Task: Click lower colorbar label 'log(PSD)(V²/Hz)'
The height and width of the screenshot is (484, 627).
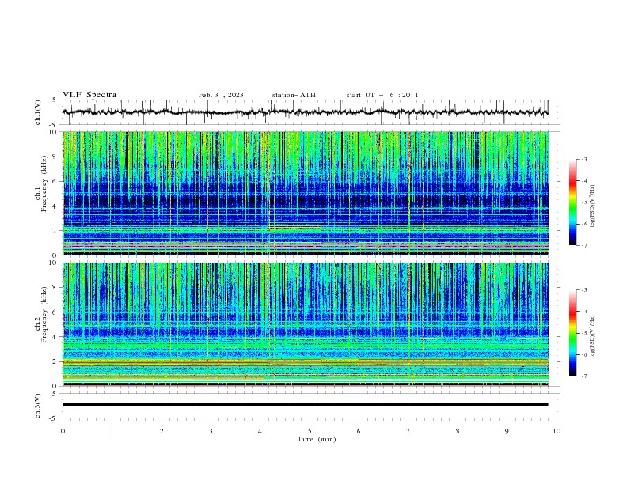Action: coord(593,337)
